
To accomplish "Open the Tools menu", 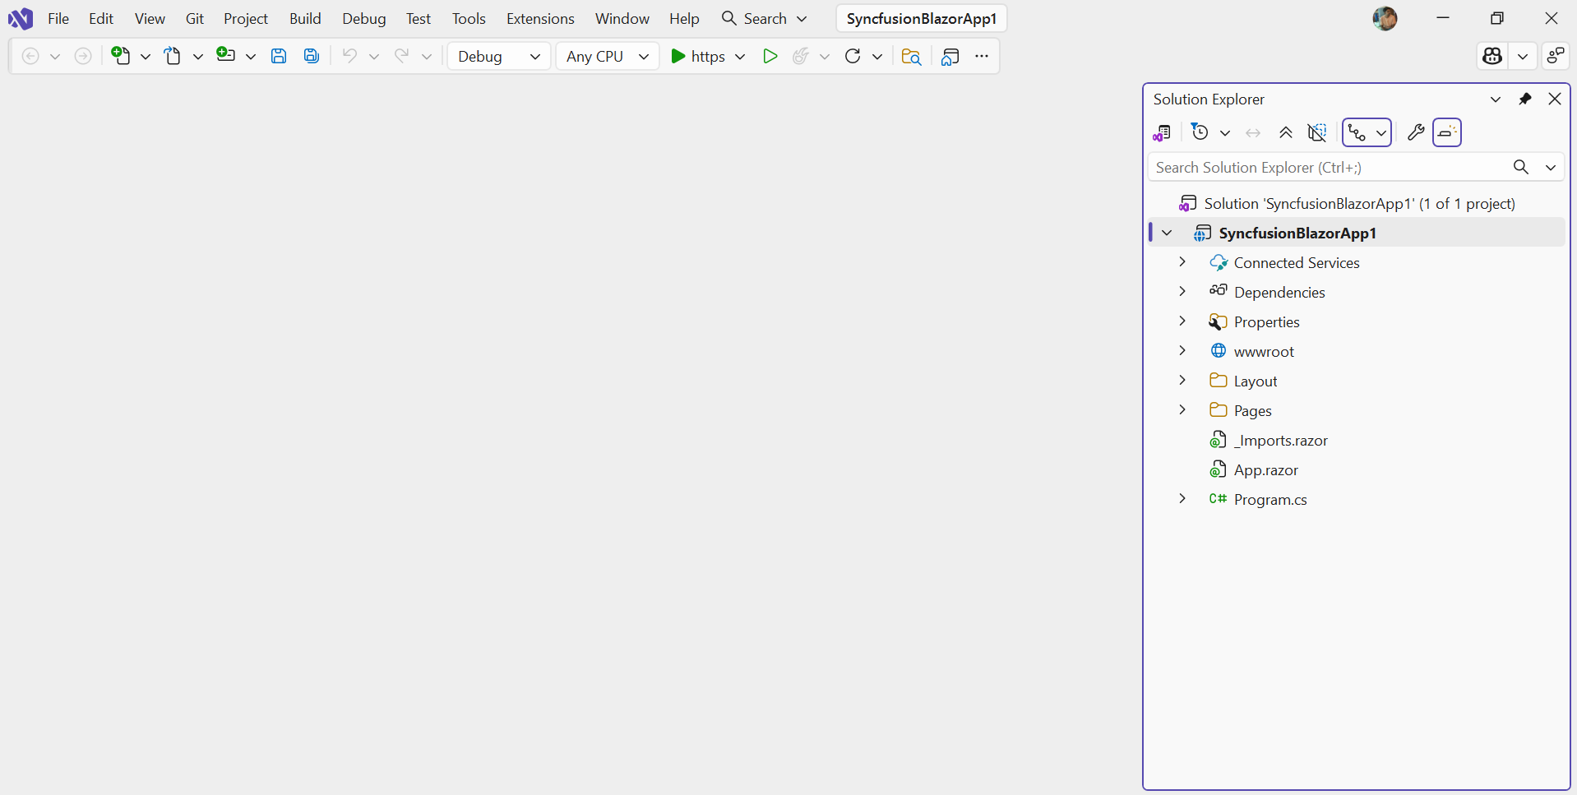I will 469,18.
